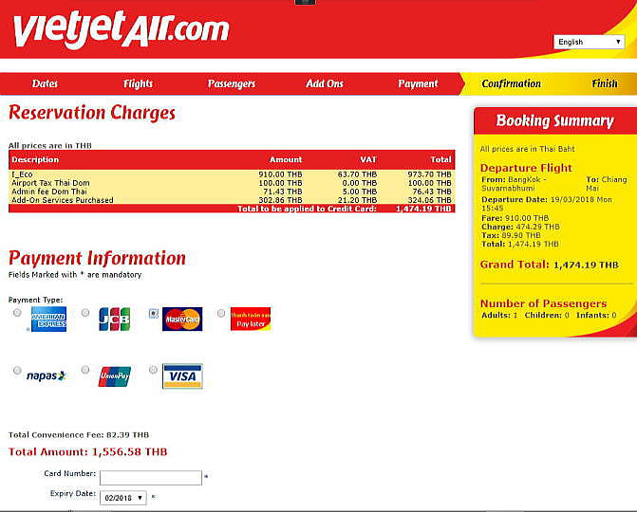This screenshot has width=637, height=512.
Task: Go to the Flights step
Action: tap(138, 83)
